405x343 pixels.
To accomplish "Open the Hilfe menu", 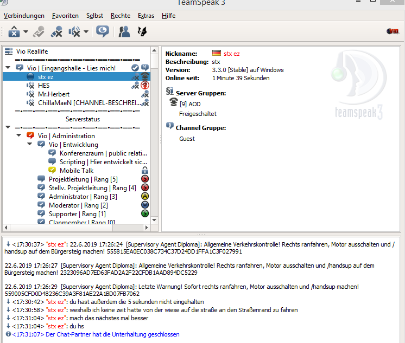I will point(169,16).
